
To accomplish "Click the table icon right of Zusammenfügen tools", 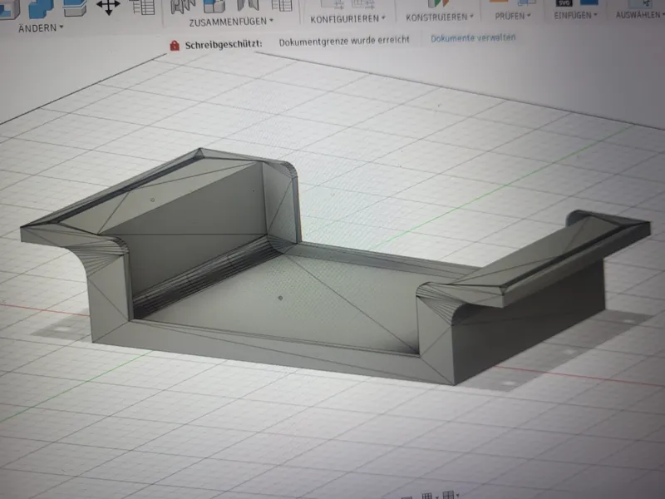I will coord(282,5).
